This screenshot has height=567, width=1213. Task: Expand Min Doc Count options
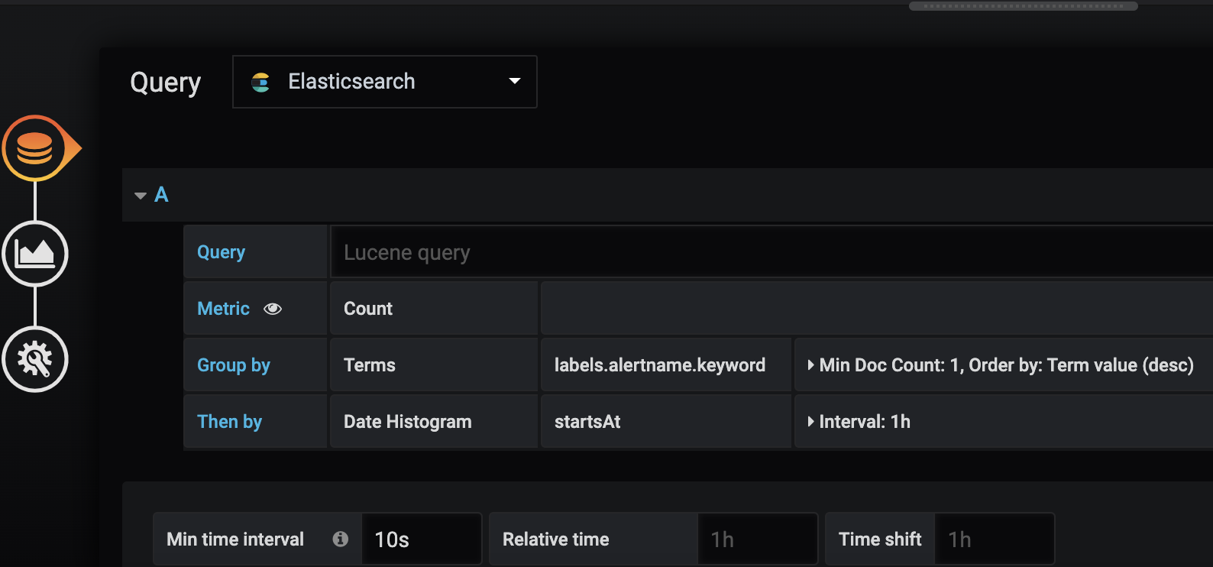[1001, 365]
